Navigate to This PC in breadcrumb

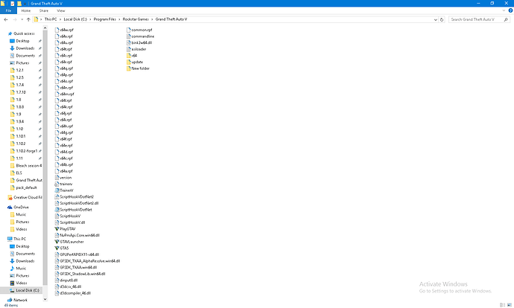51,19
